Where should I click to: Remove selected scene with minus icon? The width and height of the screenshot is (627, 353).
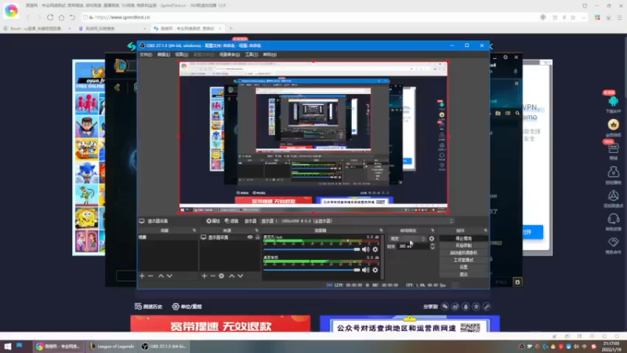coord(150,276)
